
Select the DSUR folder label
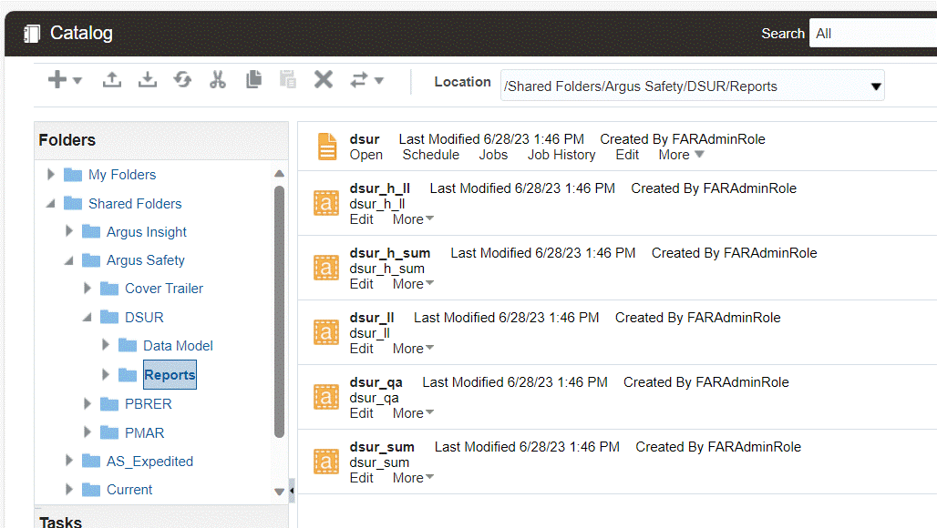point(144,318)
